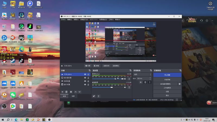The width and height of the screenshot is (217, 122).
Task: Toggle lock on 显示器采集 source
Action: tap(88, 78)
